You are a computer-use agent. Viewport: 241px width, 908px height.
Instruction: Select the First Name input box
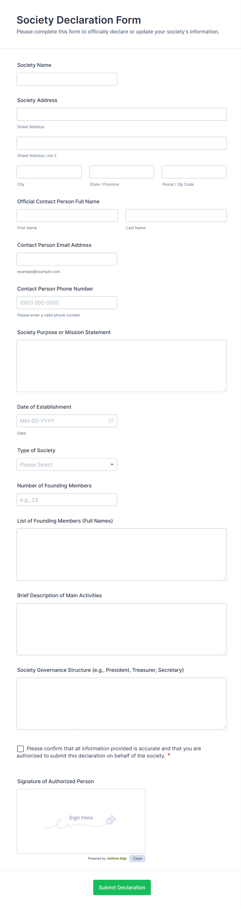click(x=67, y=216)
